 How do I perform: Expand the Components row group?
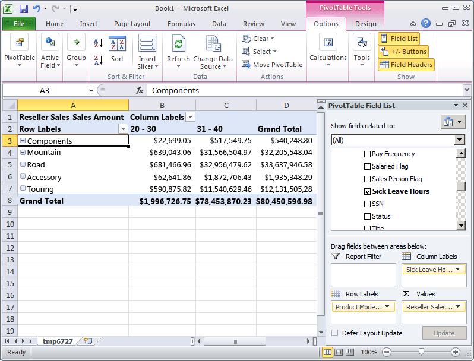pos(23,141)
